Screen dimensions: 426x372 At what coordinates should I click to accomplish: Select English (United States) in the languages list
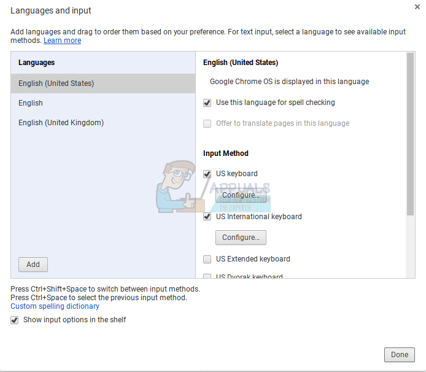(56, 83)
